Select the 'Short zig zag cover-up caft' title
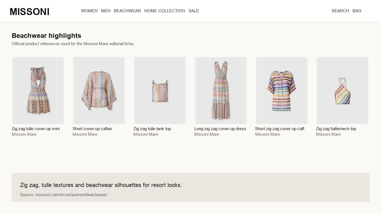Image resolution: width=381 pixels, height=214 pixels. click(x=280, y=129)
